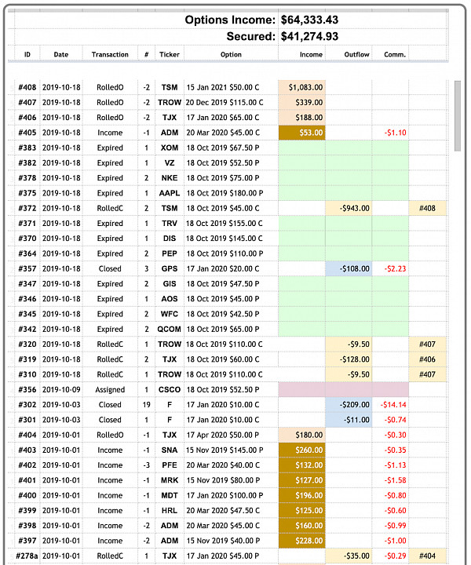Select the quantity 19 cell for F
Viewport: 471px width, 565px height.
point(146,406)
